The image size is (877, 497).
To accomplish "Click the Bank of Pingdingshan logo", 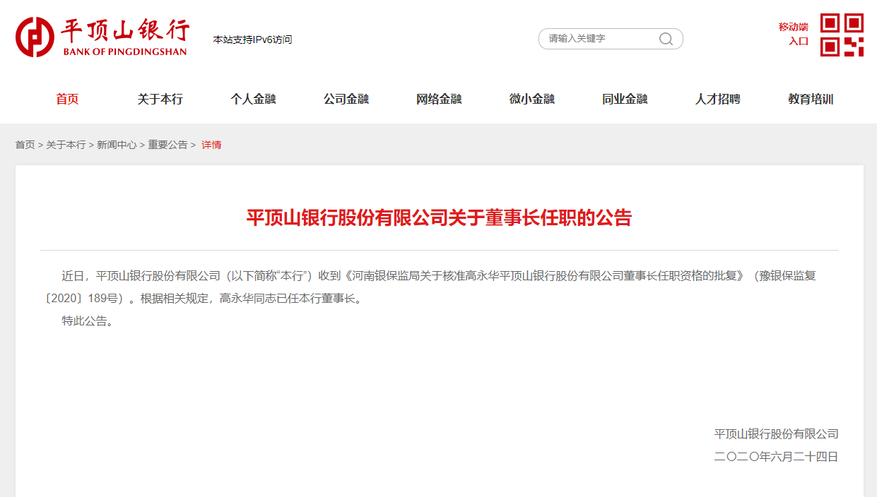I will (x=102, y=37).
